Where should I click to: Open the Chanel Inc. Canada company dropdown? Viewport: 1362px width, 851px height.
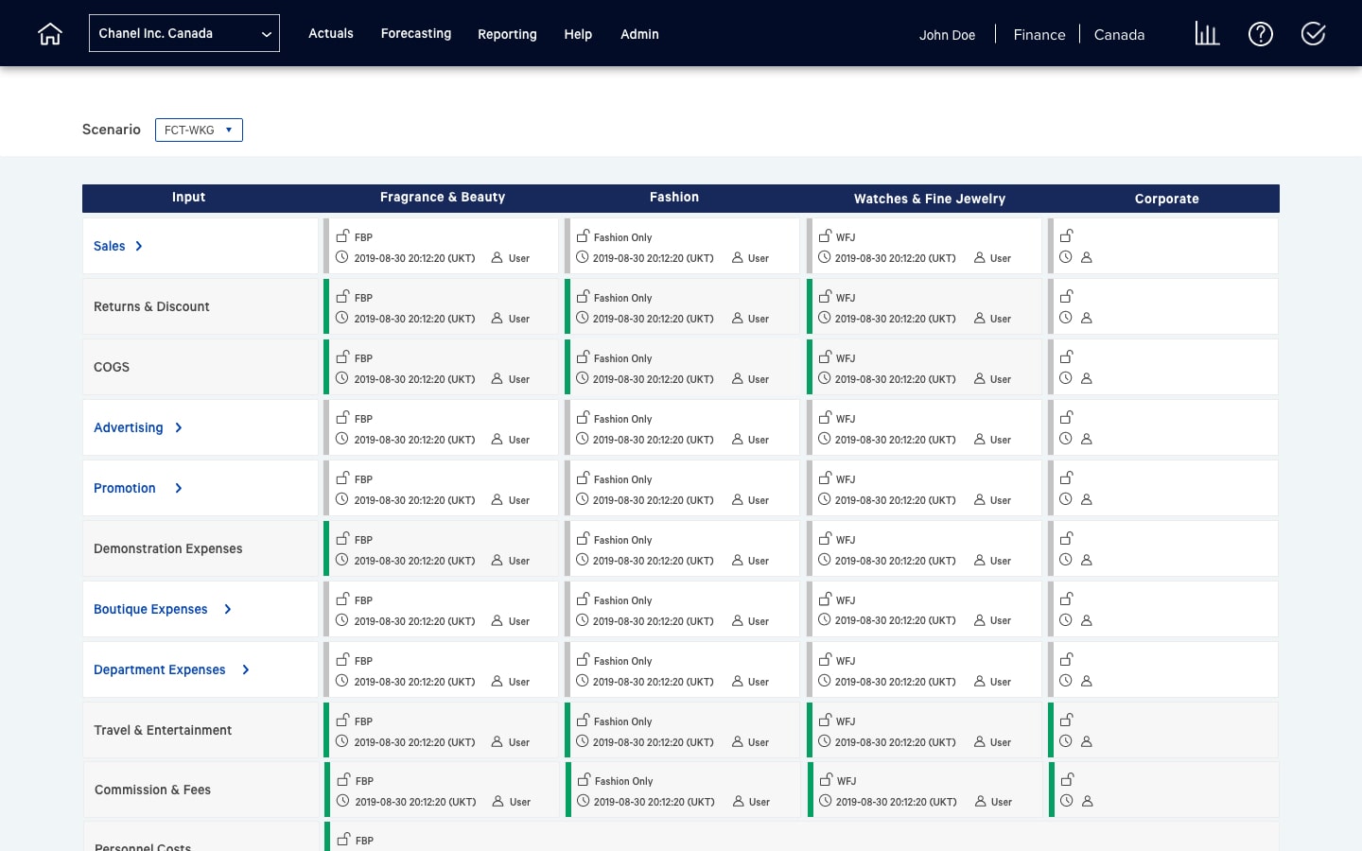tap(184, 33)
